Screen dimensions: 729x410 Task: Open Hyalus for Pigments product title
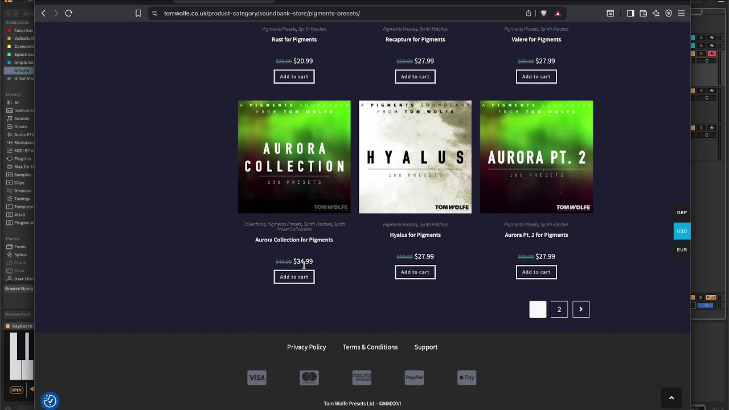pos(415,235)
